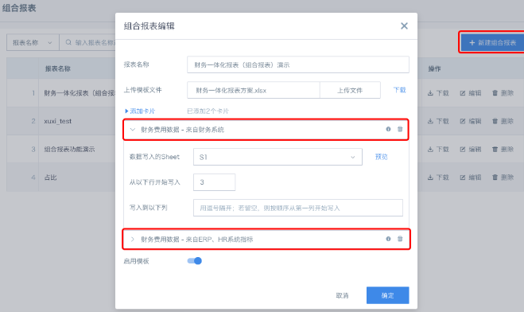Image resolution: width=524 pixels, height=312 pixels.
Task: Expand the 来自ERP、HR系统指标 card
Action: pos(133,239)
